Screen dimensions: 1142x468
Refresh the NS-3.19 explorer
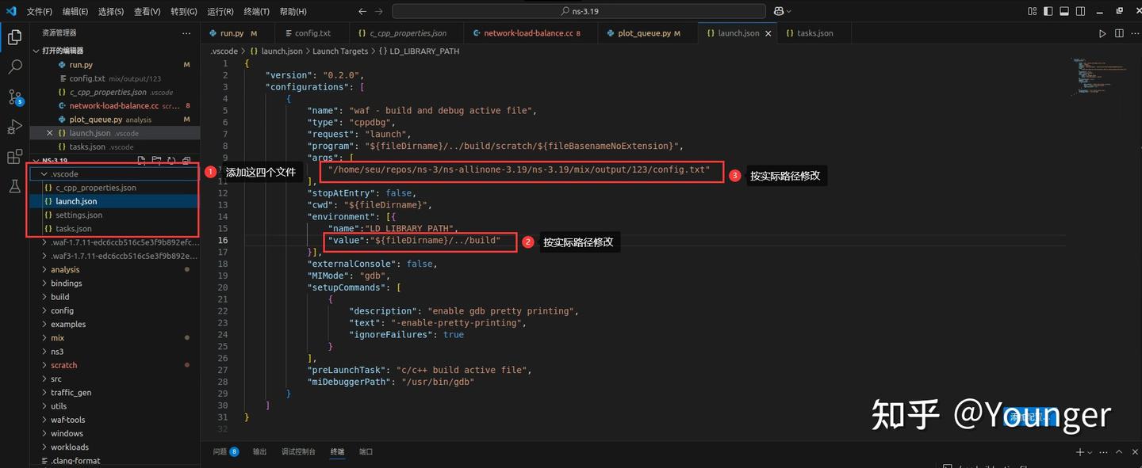point(171,160)
